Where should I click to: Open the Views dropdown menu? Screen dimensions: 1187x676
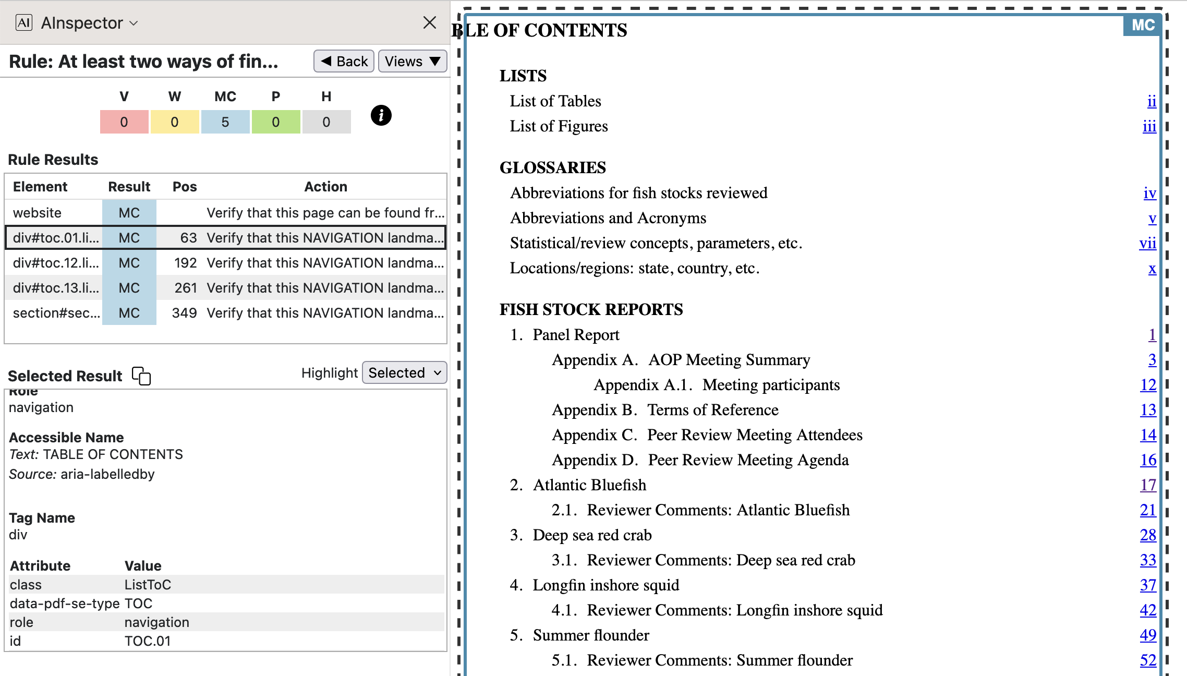click(x=412, y=61)
